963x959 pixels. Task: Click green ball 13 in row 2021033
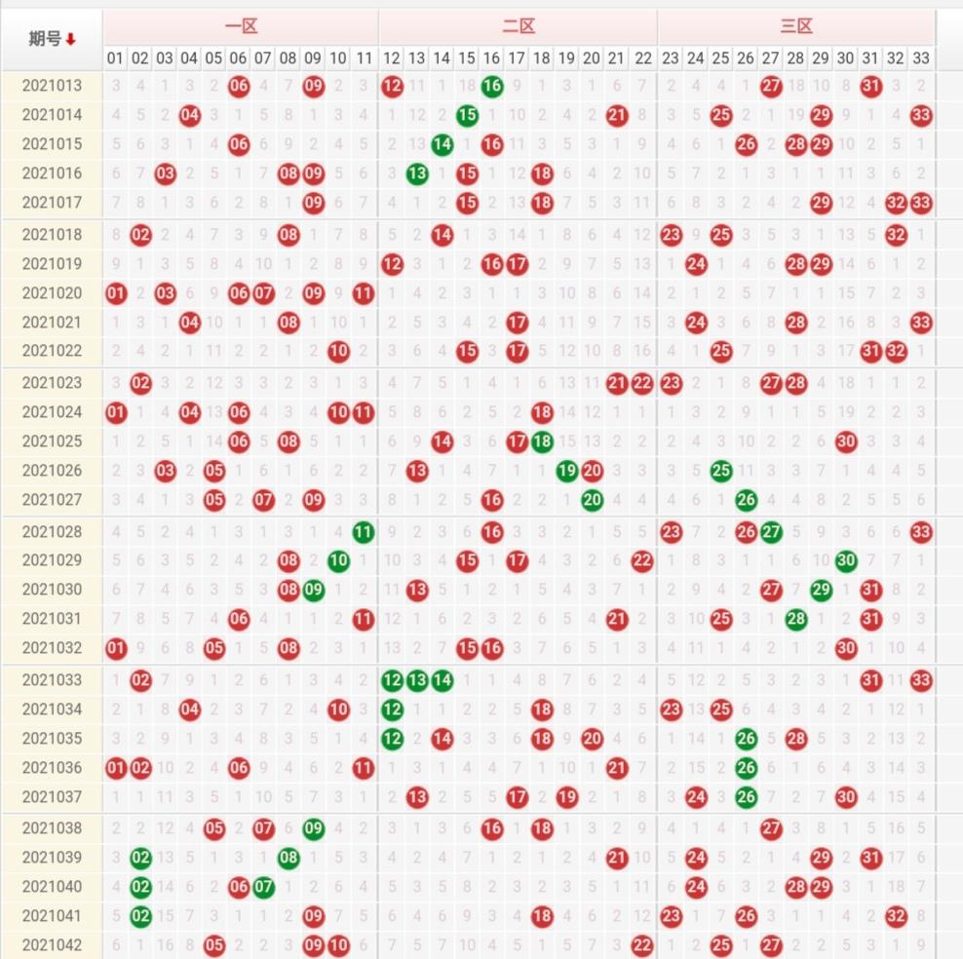417,680
